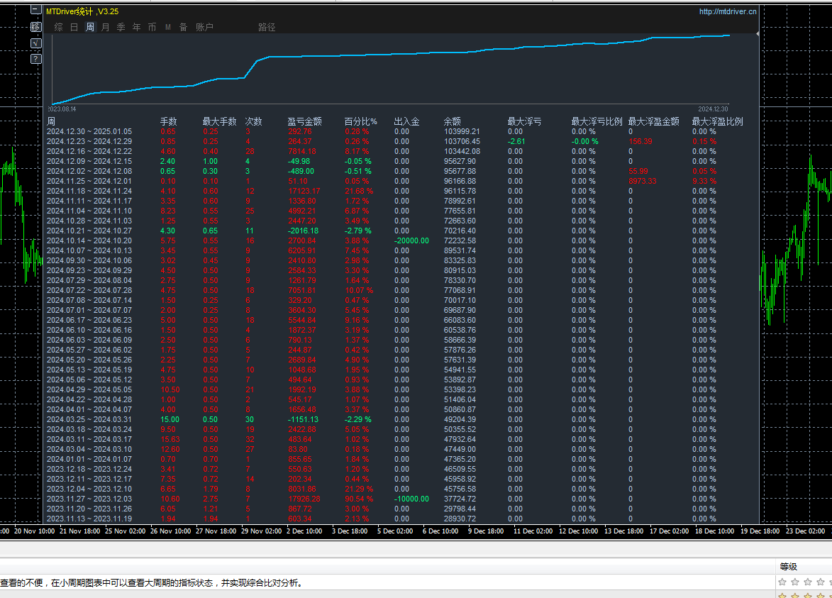Viewport: 832px width, 598px height.
Task: Select the M tab
Action: [x=168, y=28]
